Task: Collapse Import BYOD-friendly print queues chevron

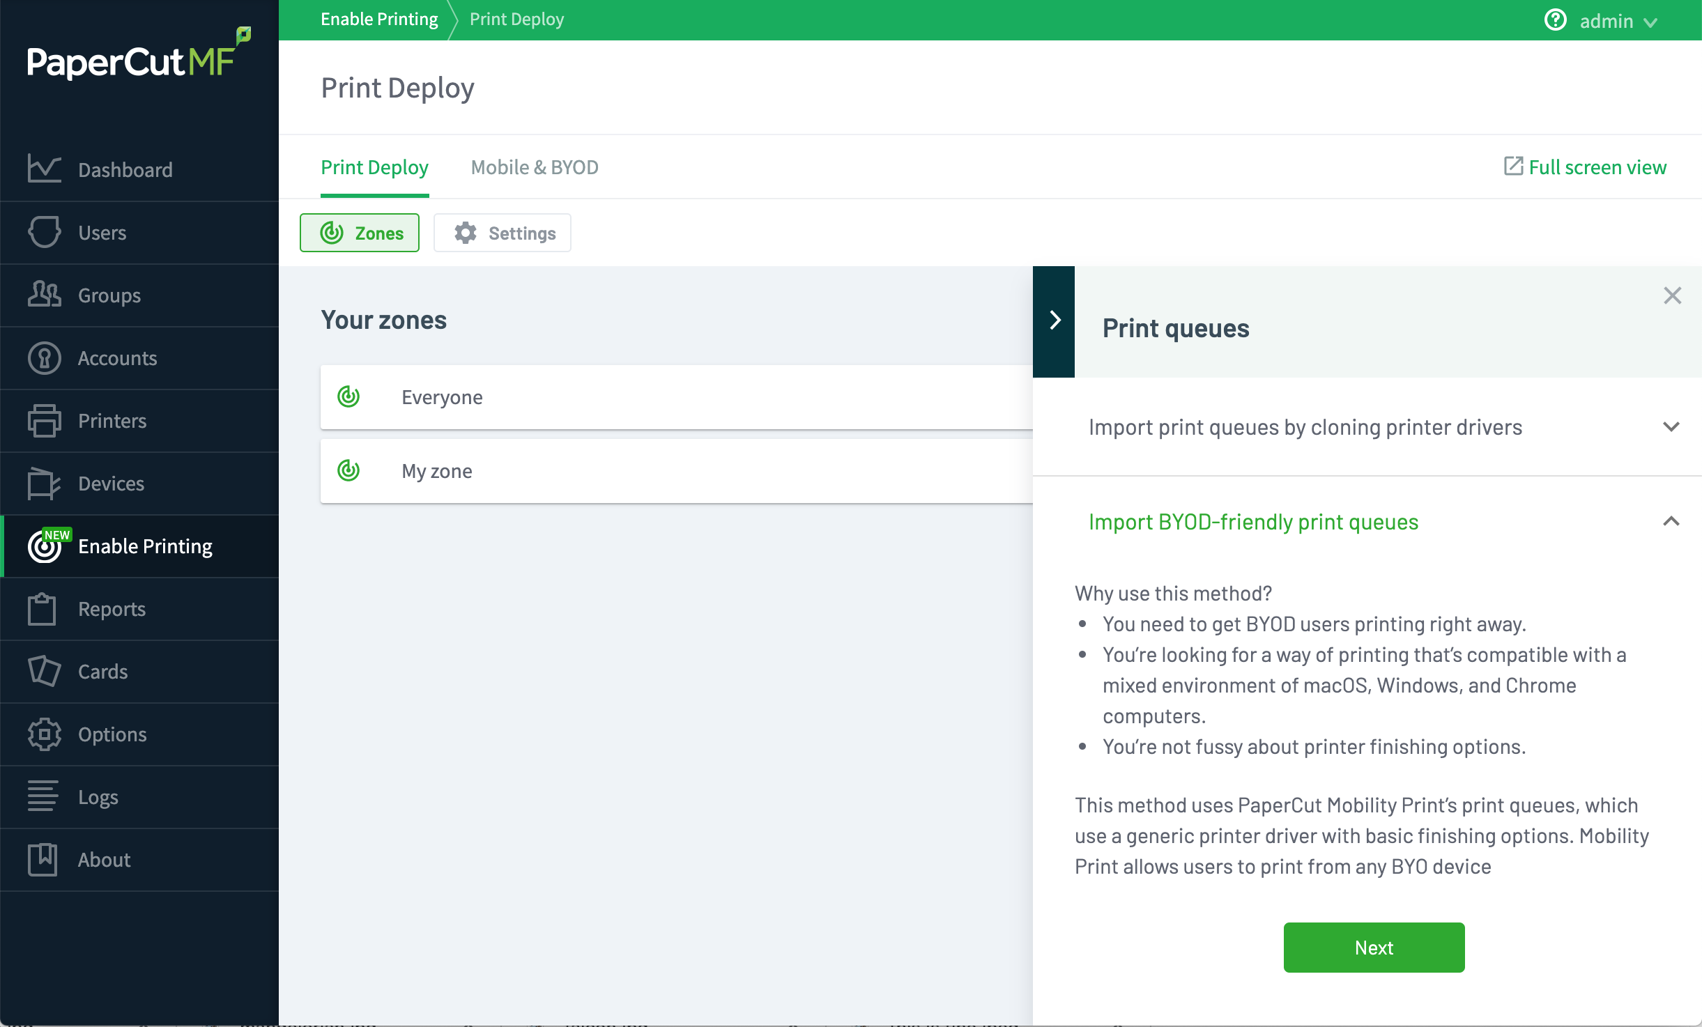Action: click(1671, 521)
